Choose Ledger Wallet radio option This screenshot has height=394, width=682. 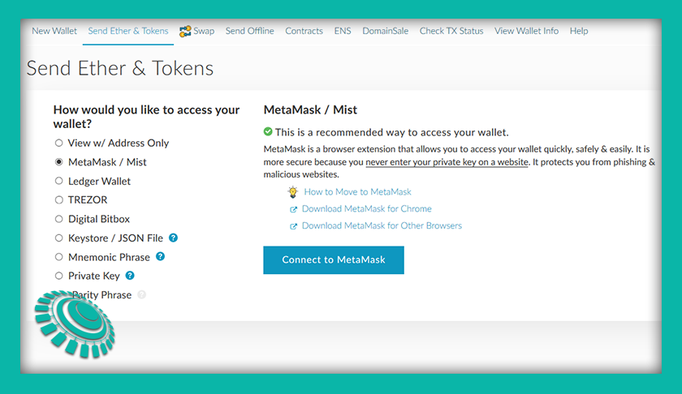coord(58,181)
